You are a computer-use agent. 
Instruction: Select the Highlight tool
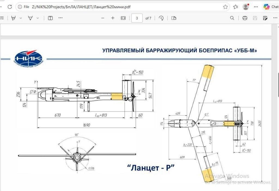pos(13,18)
